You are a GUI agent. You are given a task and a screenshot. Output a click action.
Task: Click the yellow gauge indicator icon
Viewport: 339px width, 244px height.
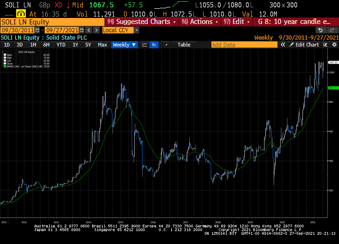[21, 14]
